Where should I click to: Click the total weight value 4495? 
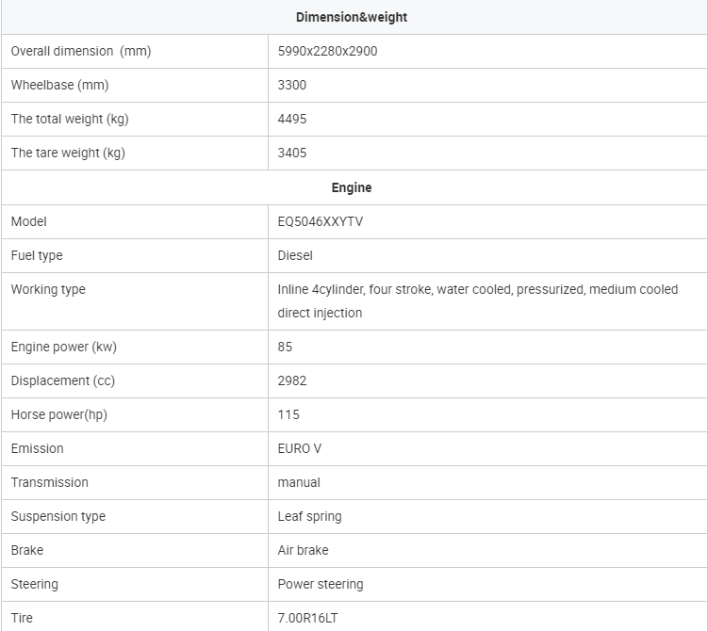291,119
